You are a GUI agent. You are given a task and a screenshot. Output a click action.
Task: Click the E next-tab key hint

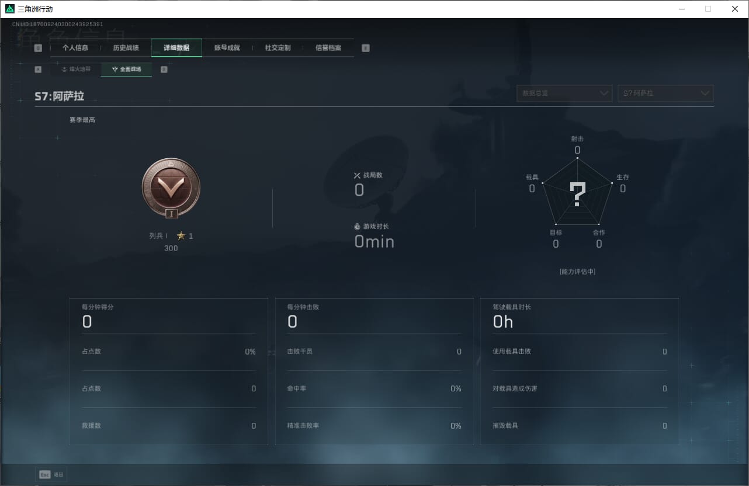pyautogui.click(x=366, y=48)
